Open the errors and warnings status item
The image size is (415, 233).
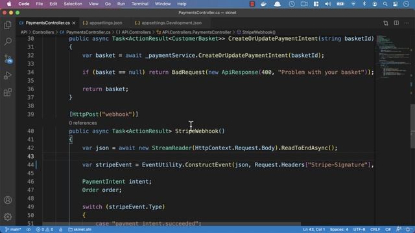coord(45,229)
